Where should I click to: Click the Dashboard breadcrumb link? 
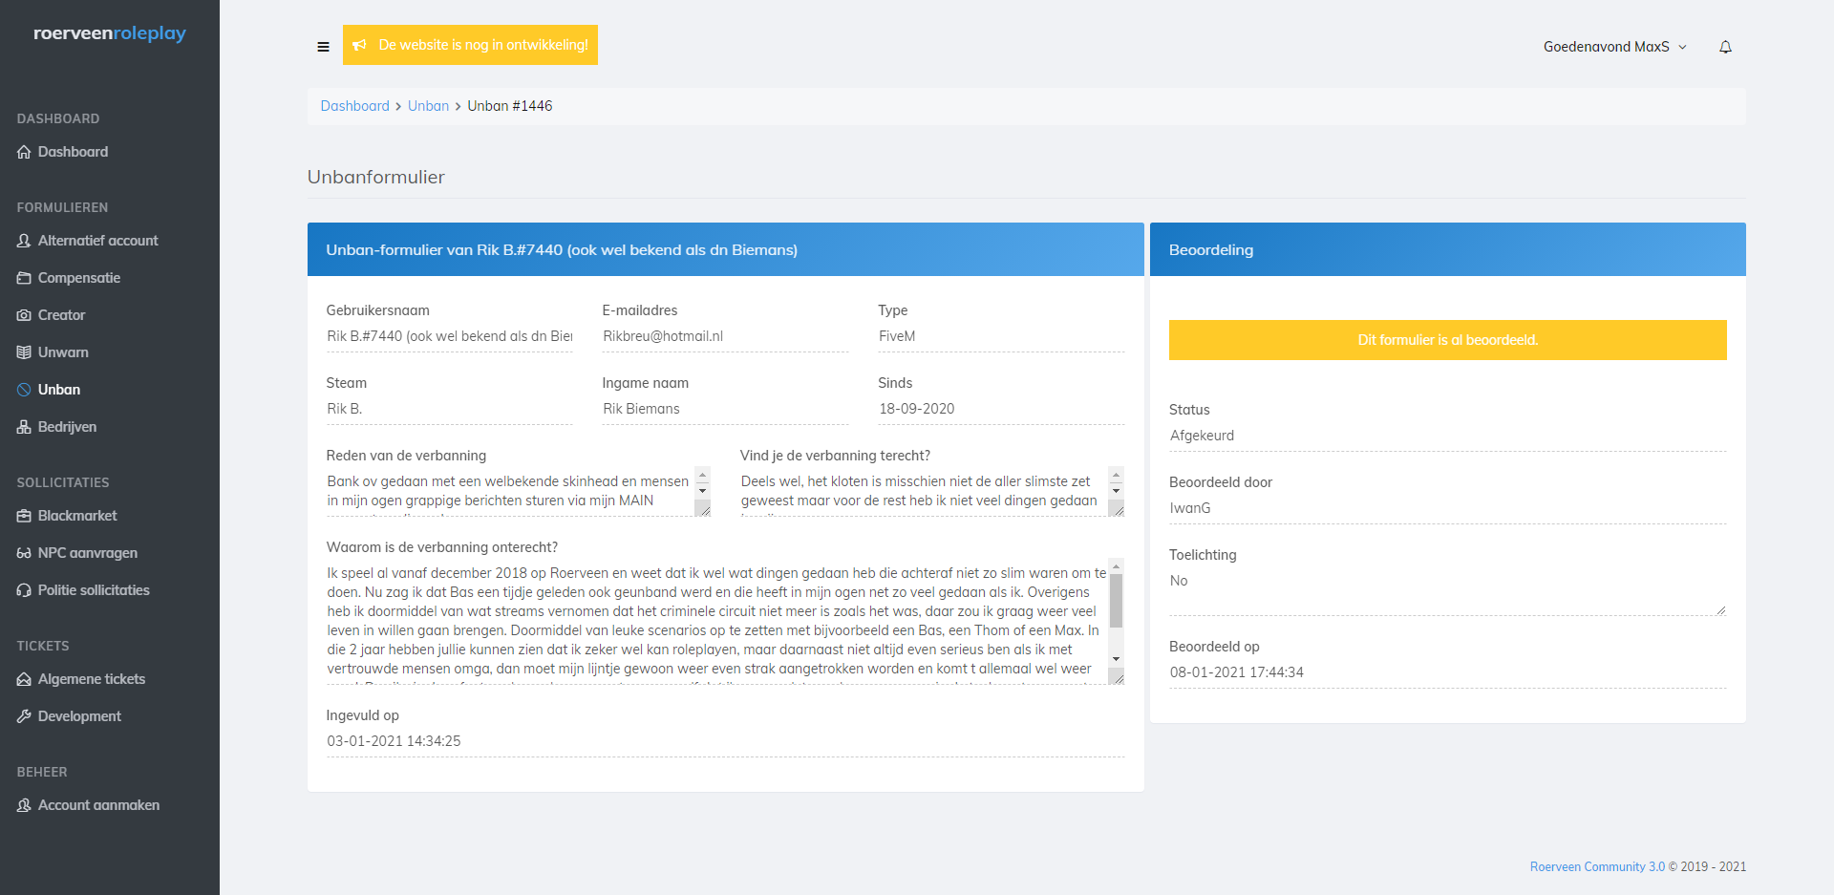tap(354, 106)
